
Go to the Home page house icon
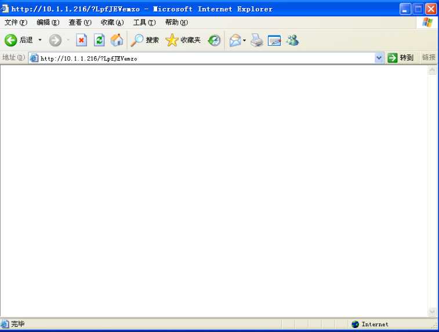tap(117, 41)
